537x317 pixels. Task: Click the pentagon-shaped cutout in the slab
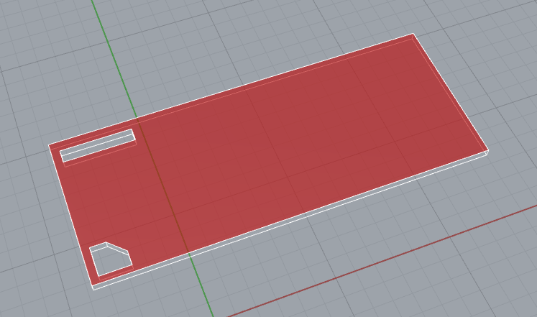[x=111, y=260]
